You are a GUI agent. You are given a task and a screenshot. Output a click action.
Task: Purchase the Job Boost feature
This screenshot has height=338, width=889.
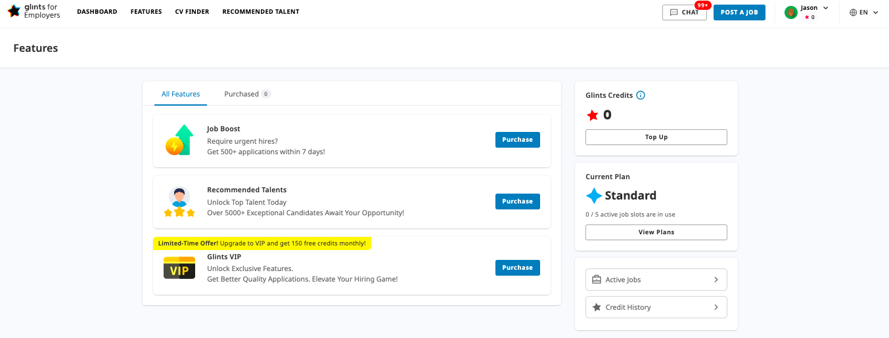[518, 140]
